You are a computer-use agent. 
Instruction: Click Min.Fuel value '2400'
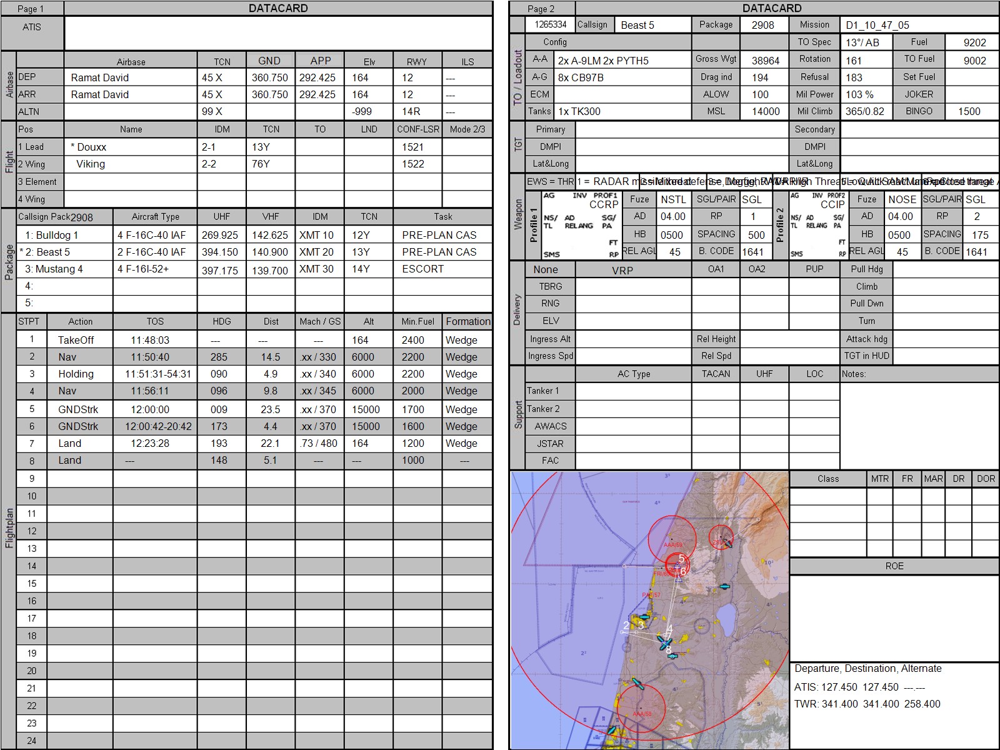coord(412,340)
